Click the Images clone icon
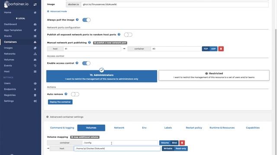 pyautogui.click(x=35, y=48)
